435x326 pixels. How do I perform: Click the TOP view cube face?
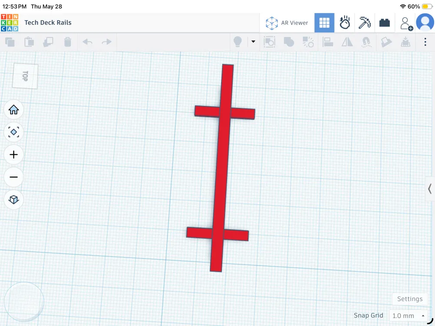(25, 76)
